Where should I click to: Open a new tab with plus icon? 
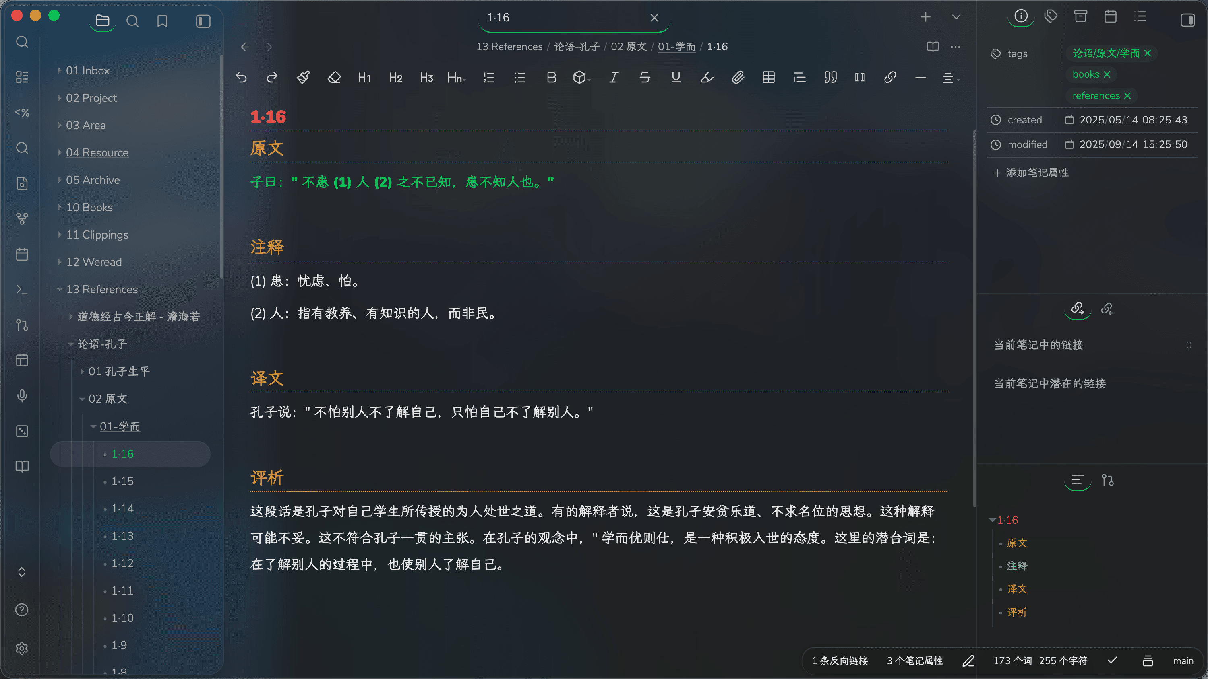click(925, 17)
